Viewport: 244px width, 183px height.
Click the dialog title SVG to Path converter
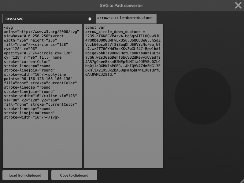[x=121, y=5]
